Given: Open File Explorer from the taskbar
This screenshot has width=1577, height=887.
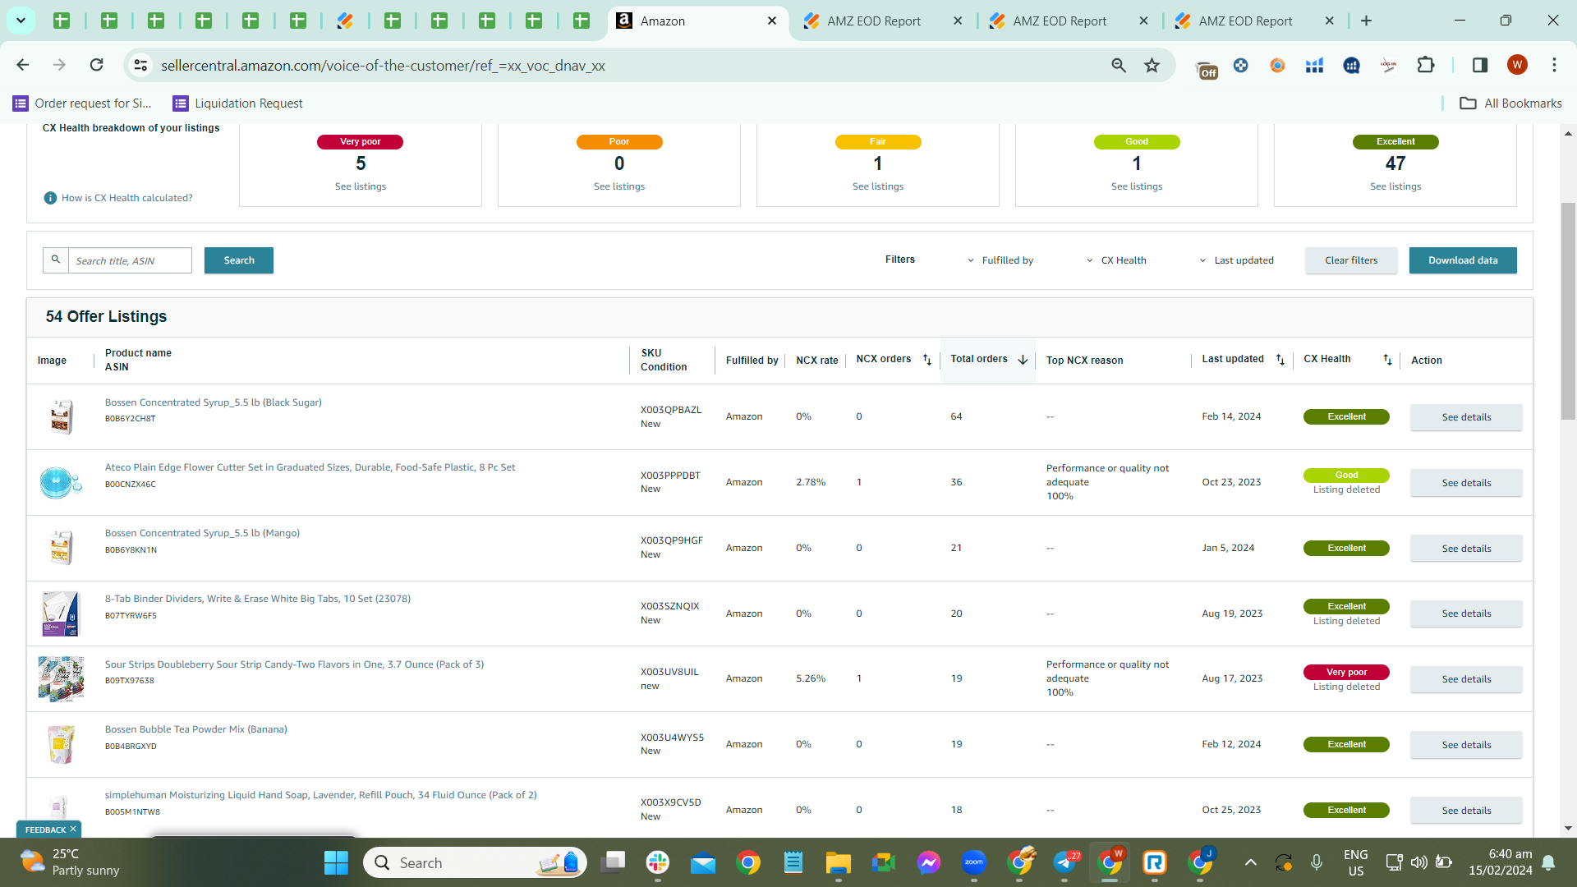Looking at the screenshot, I should tap(838, 862).
